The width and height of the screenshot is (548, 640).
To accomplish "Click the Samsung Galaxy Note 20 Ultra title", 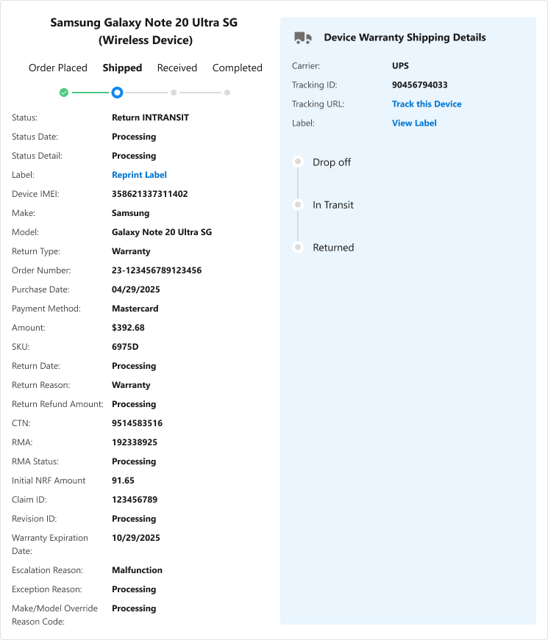I will (x=144, y=31).
